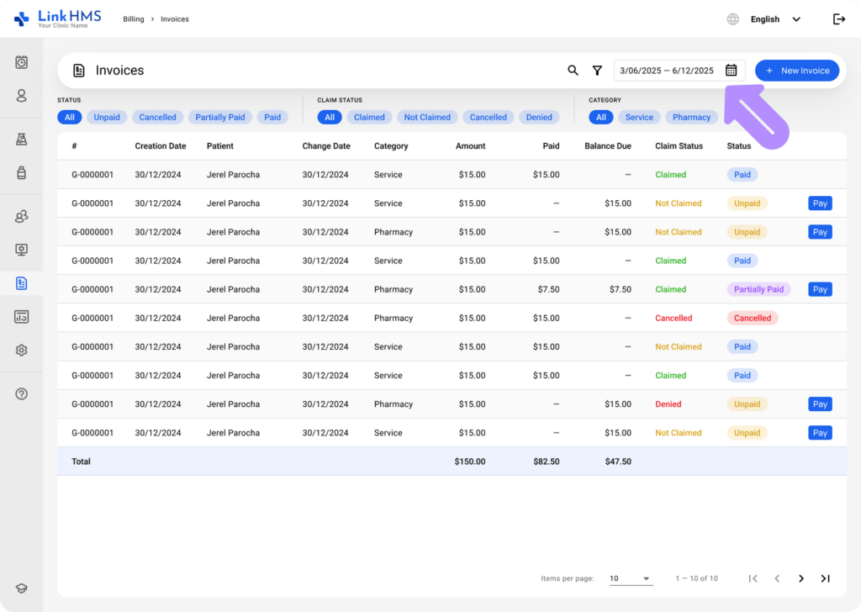
Task: Open help question mark icon
Action: click(x=21, y=394)
